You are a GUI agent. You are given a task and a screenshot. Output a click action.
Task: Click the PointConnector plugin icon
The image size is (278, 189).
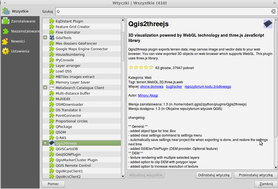[x=52, y=115]
